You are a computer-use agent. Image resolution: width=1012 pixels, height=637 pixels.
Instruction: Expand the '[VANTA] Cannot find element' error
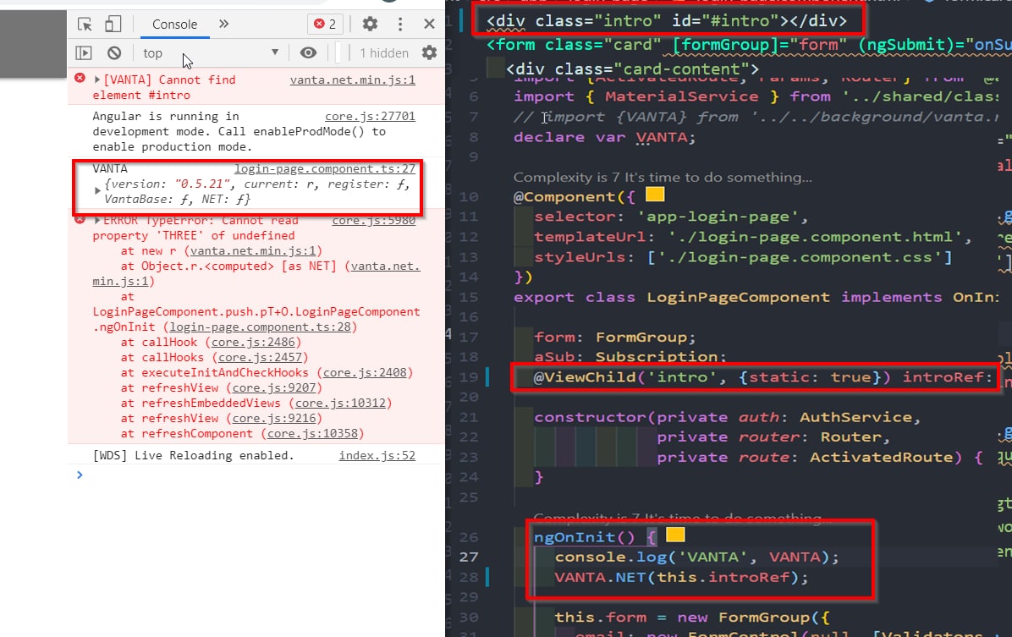(x=96, y=80)
